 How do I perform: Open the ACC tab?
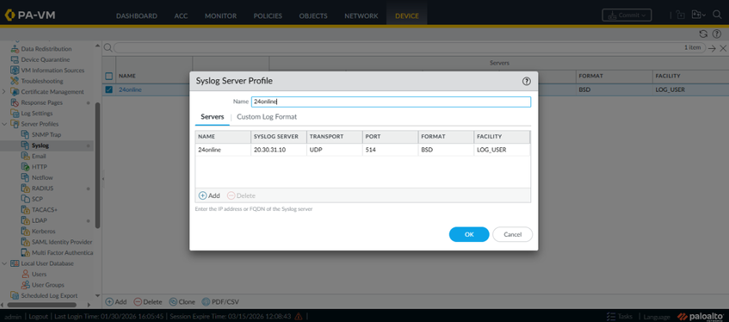click(x=181, y=15)
